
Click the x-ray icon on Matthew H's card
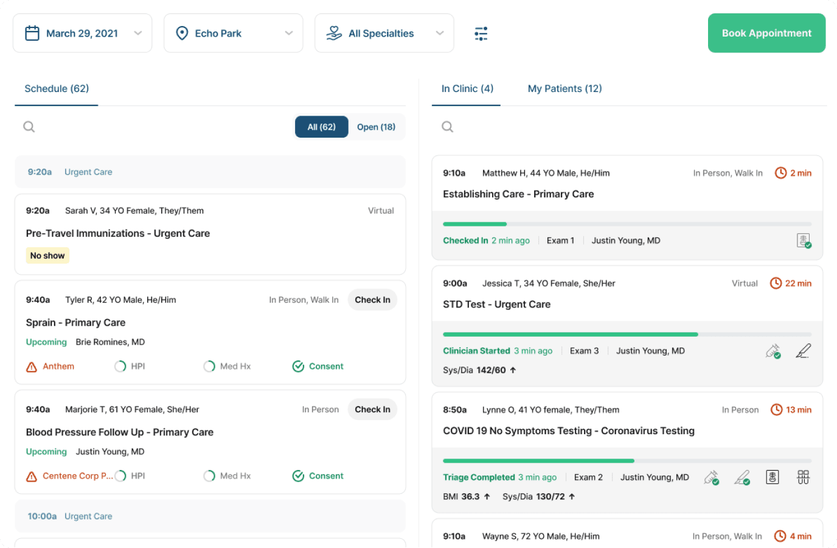coord(804,241)
